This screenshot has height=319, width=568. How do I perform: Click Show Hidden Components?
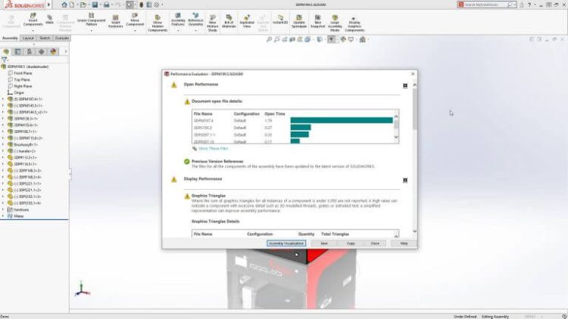tap(158, 23)
